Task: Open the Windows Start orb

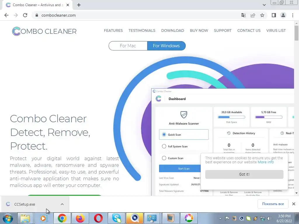Action: click(8, 218)
